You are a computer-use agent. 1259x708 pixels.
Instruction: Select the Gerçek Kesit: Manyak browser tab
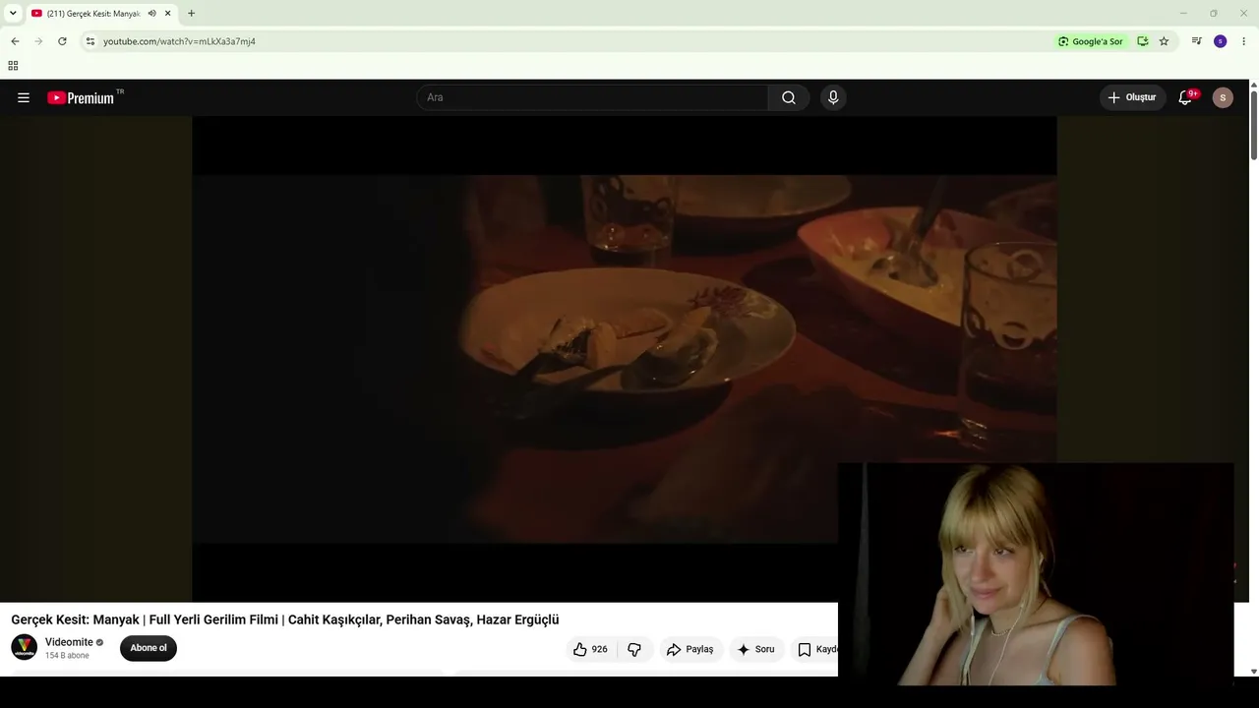coord(93,14)
